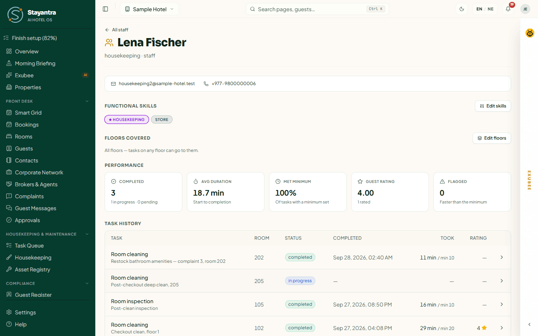This screenshot has width=538, height=336.
Task: Open the Sample Hotel property dropdown
Action: pos(149,9)
